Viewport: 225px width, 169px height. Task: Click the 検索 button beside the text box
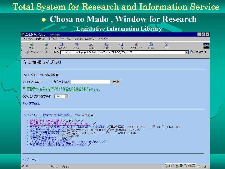[x=116, y=82]
